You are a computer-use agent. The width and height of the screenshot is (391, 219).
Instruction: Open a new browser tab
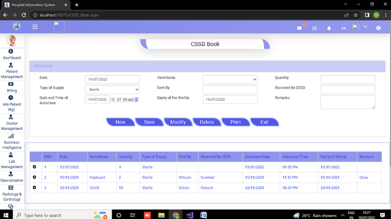point(77,5)
